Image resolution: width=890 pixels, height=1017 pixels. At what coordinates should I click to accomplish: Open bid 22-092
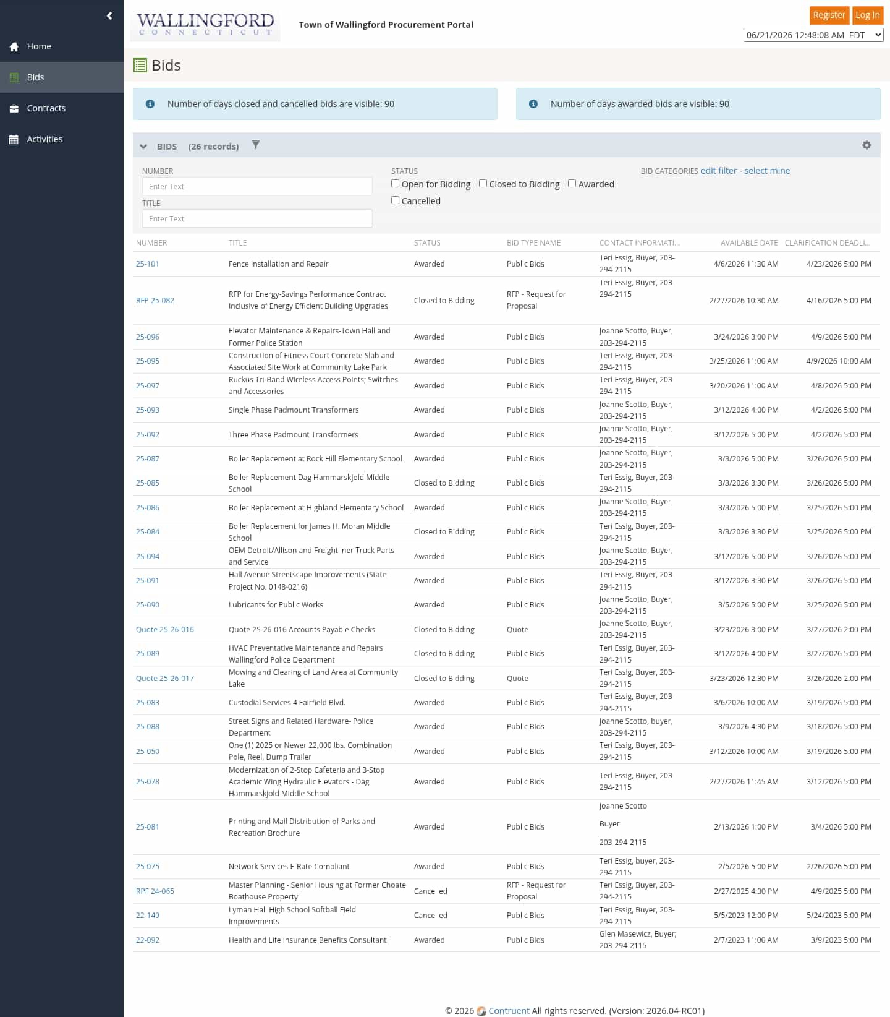[x=148, y=940]
